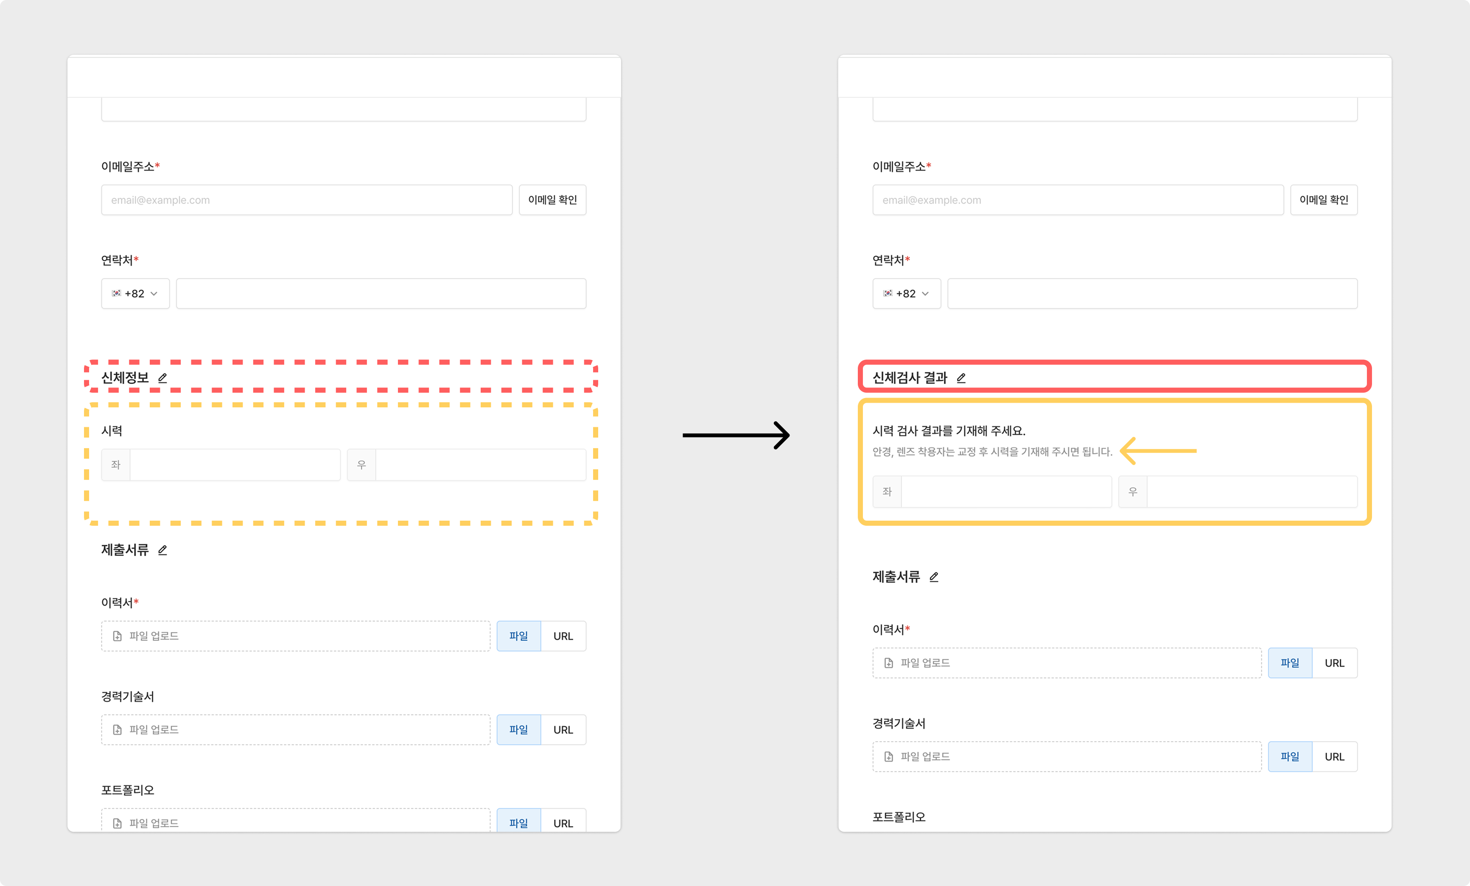Click phone number field in right panel
1470x886 pixels.
(1152, 294)
